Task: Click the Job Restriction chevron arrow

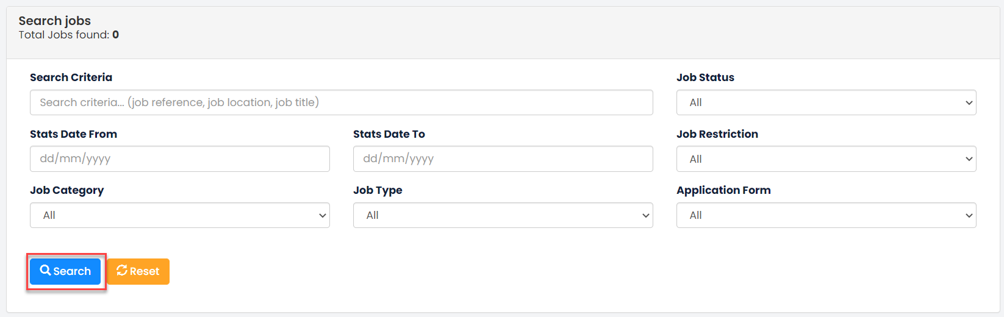Action: 969,159
